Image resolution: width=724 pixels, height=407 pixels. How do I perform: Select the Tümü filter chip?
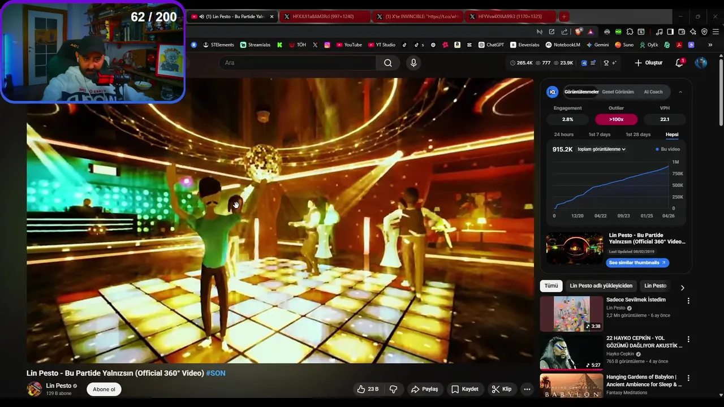[551, 286]
